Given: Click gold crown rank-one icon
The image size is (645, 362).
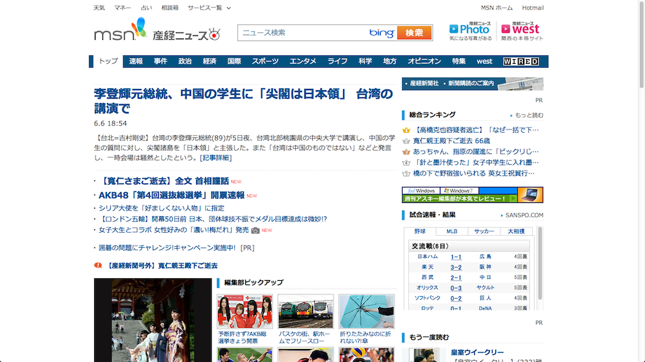Looking at the screenshot, I should (x=406, y=129).
